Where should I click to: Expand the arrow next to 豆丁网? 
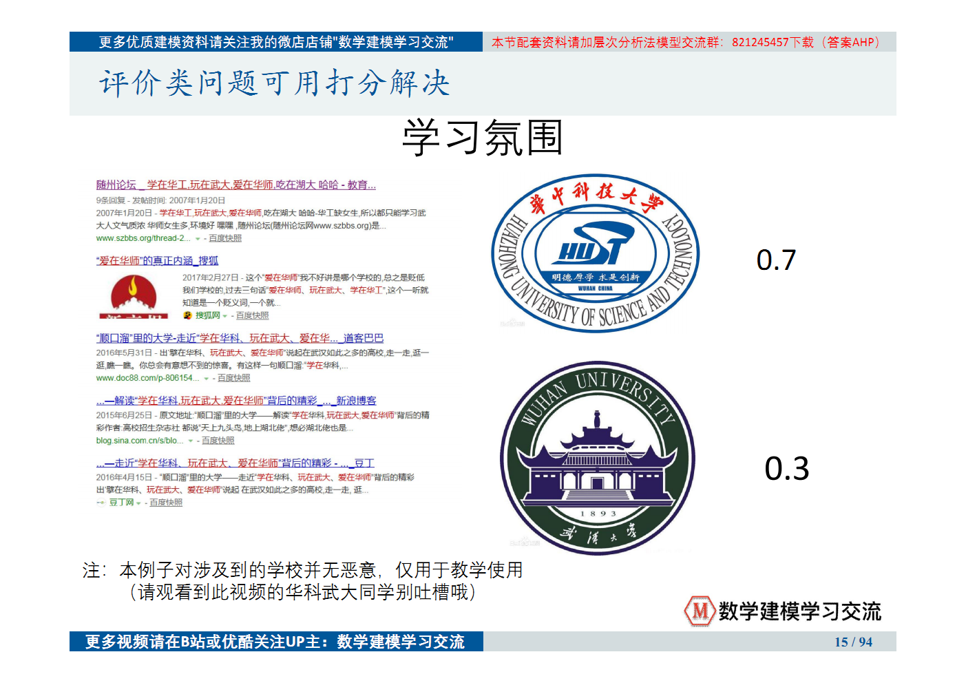[138, 503]
